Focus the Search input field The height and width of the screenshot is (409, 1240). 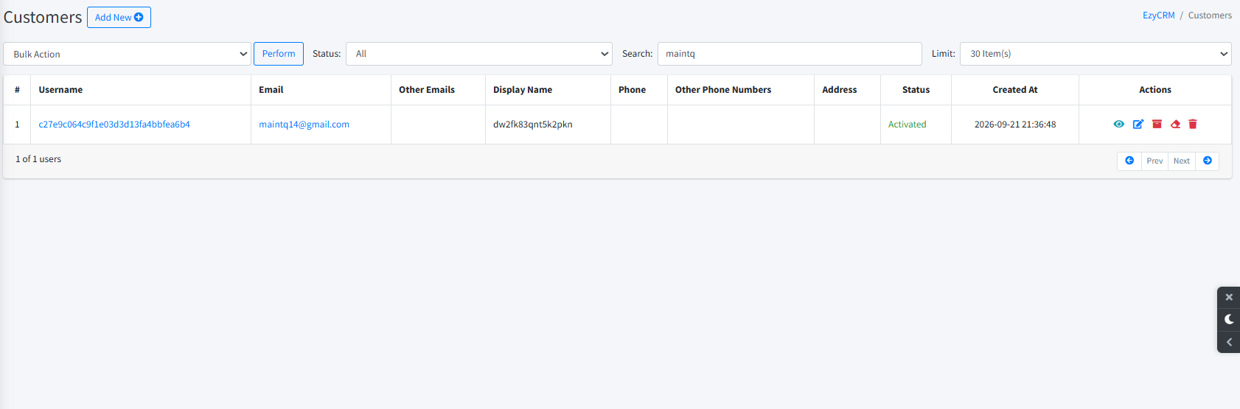click(x=790, y=54)
